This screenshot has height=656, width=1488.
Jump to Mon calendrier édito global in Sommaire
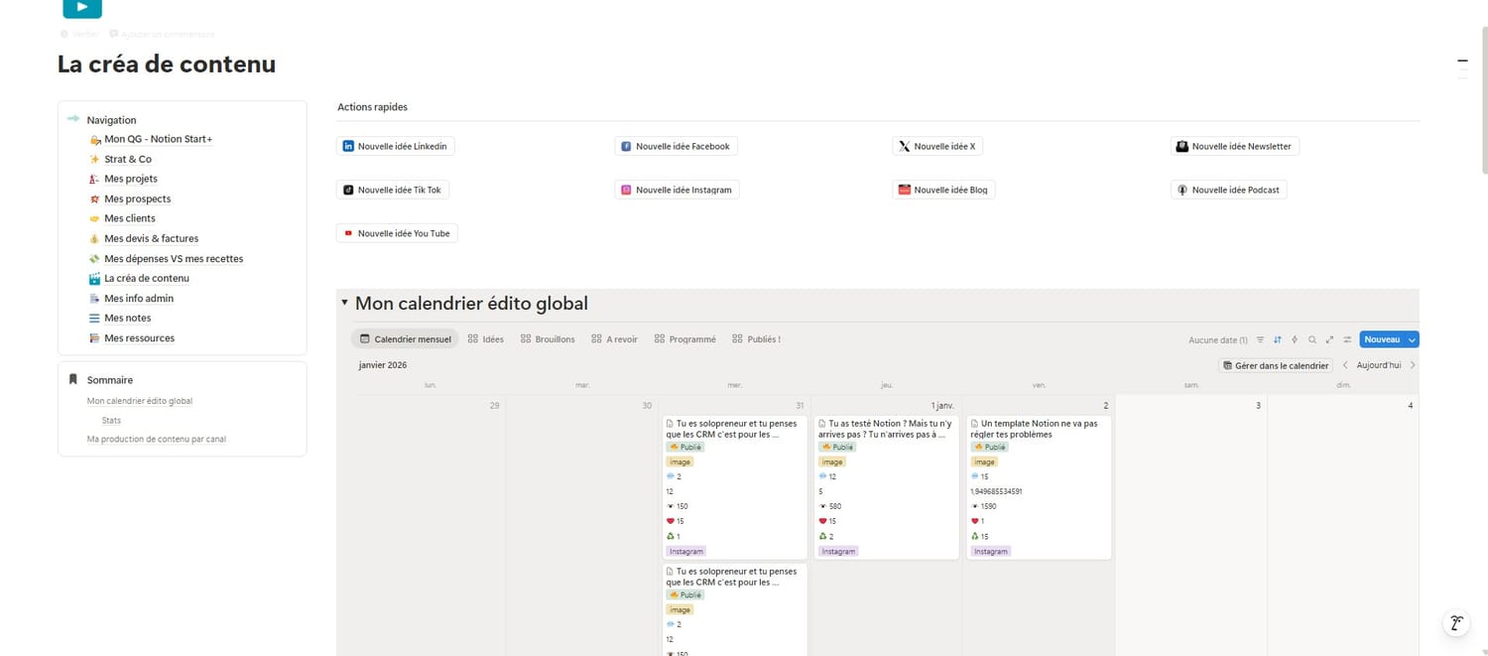pos(140,401)
